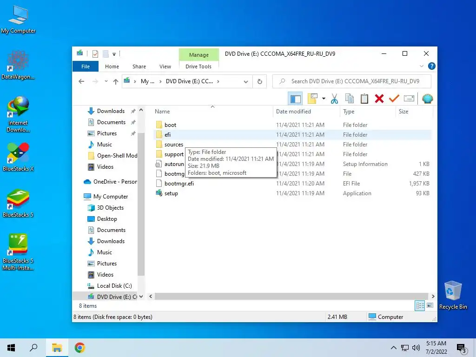Select OneDrive - Personal in sidebar
Screen dimensions: 476x357
(x=115, y=182)
